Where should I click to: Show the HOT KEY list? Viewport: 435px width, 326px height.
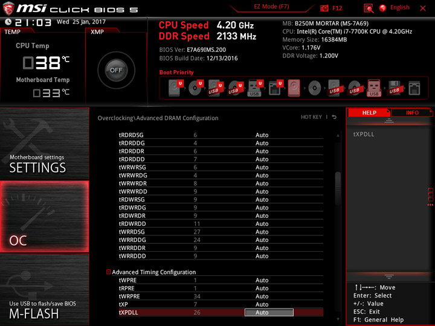coord(311,117)
